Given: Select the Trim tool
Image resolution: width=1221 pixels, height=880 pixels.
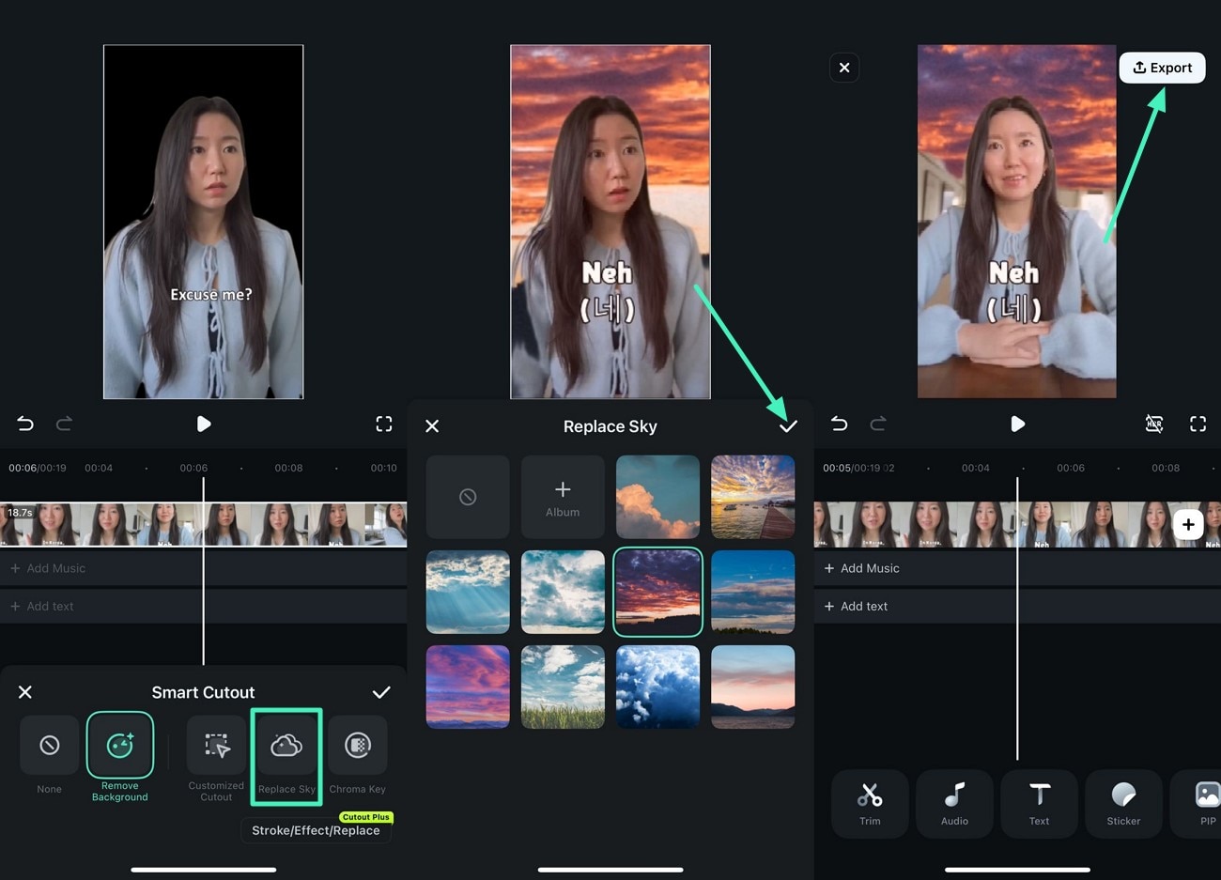Looking at the screenshot, I should pos(870,803).
